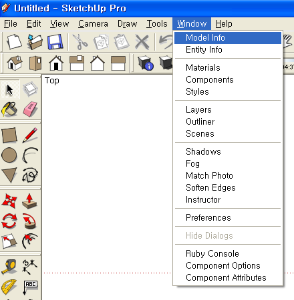Open a file with the Open icon
294x300 pixels.
coord(35,41)
